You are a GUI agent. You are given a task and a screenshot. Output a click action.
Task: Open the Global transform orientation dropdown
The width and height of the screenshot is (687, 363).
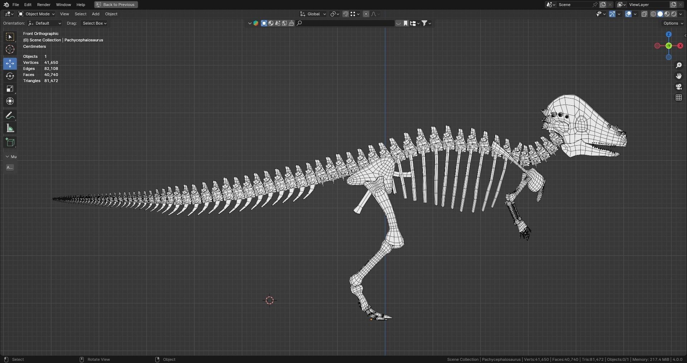pos(313,14)
